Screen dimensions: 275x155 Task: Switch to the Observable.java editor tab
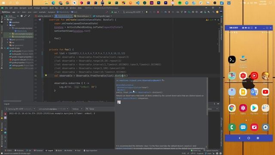(x=82, y=16)
